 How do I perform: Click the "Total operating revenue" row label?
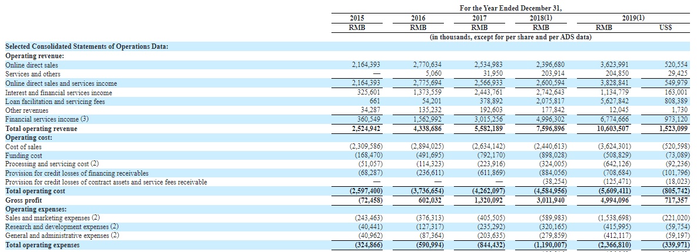pyautogui.click(x=41, y=128)
